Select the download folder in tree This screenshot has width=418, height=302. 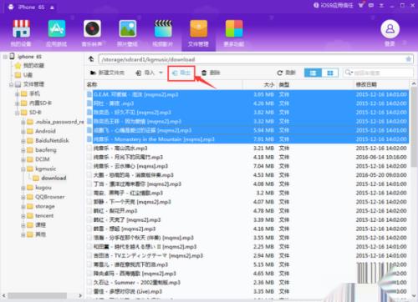click(x=54, y=179)
